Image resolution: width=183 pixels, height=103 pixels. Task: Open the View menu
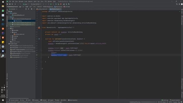17,1
